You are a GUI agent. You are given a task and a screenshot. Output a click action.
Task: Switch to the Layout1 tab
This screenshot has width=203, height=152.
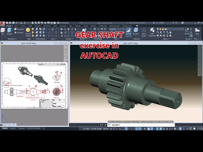[13, 128]
